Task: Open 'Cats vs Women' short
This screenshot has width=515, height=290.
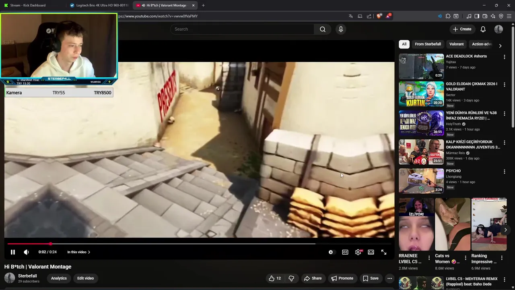Action: 452,224
